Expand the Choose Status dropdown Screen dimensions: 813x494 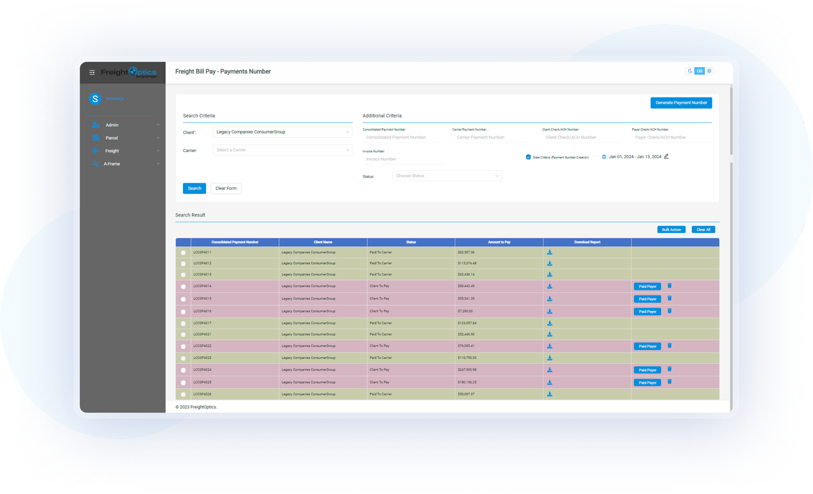(x=447, y=176)
